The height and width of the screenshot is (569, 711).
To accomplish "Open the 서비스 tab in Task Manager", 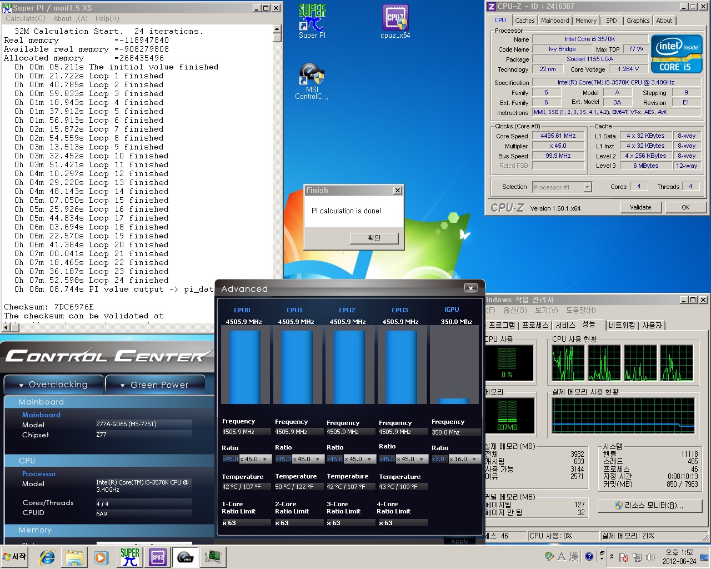I will 565,325.
